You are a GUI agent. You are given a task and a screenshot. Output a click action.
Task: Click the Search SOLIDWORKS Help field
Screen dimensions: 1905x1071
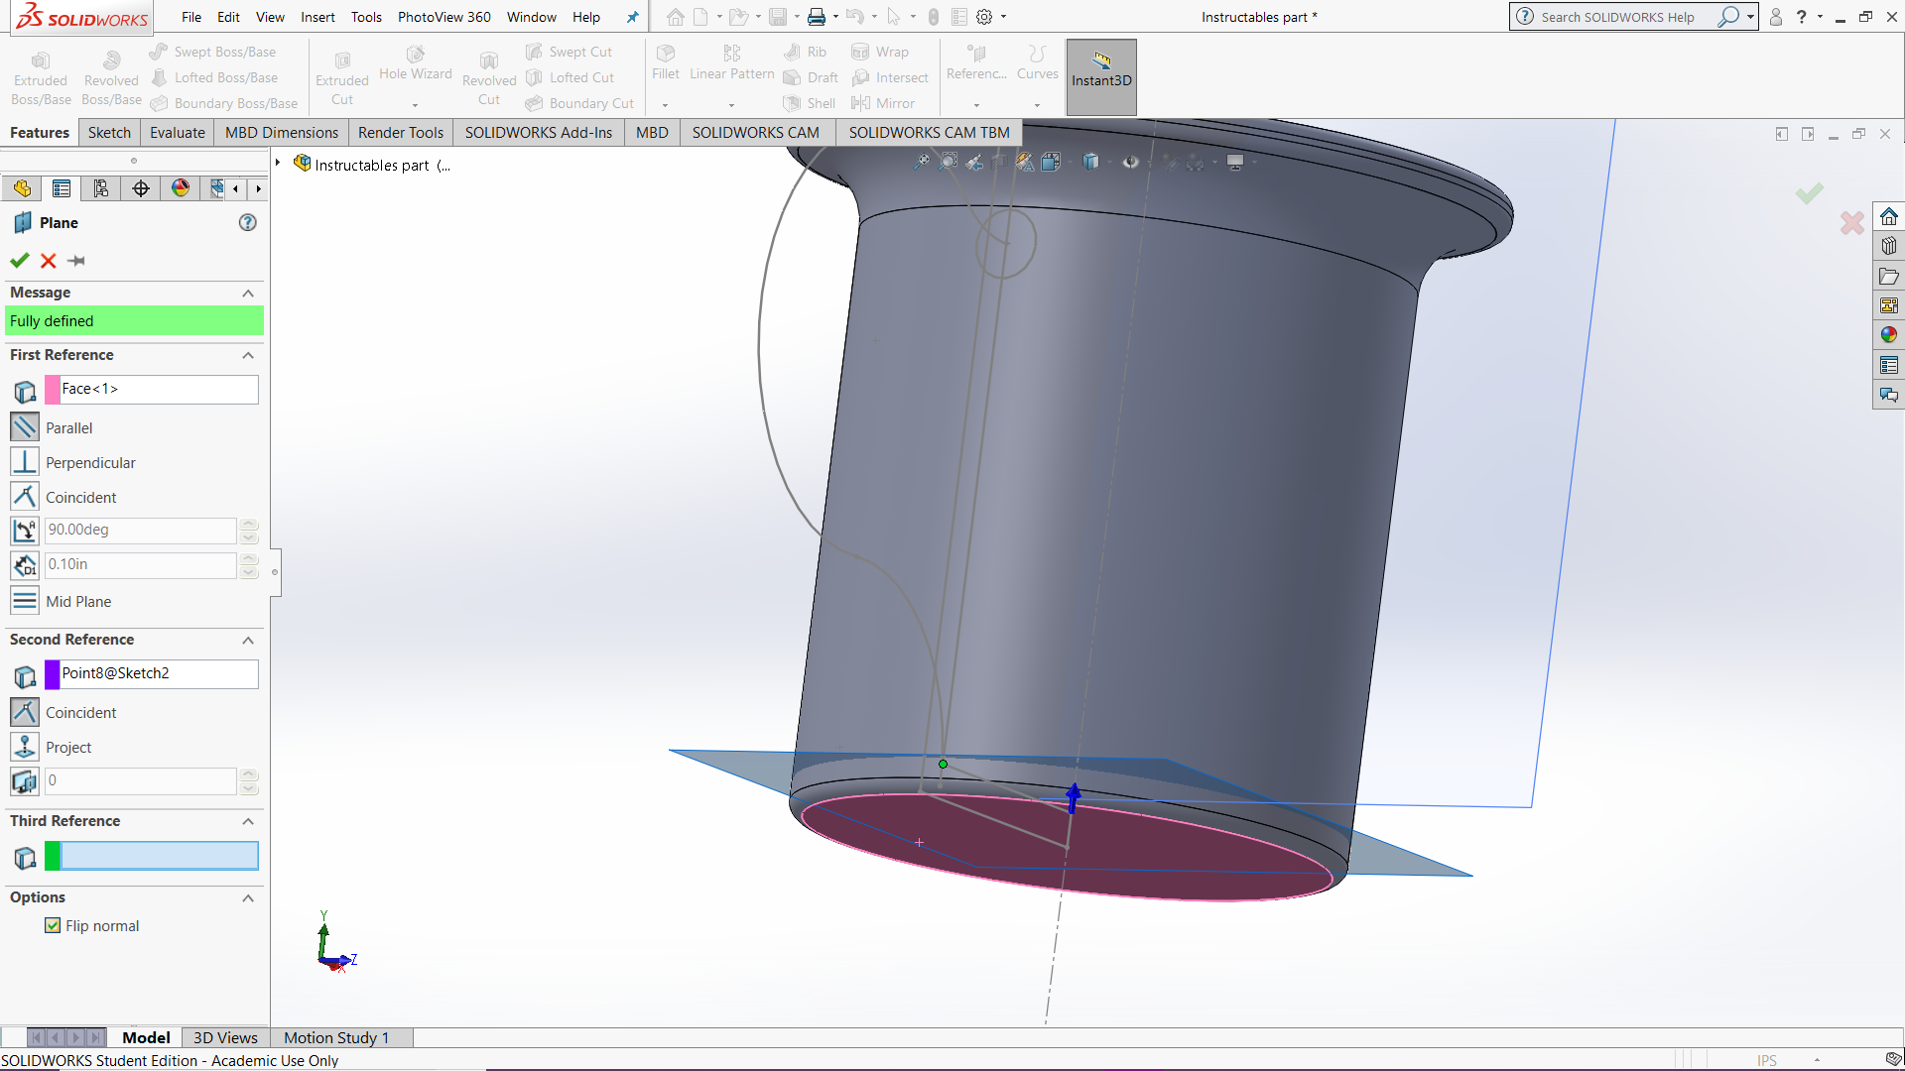pyautogui.click(x=1627, y=17)
